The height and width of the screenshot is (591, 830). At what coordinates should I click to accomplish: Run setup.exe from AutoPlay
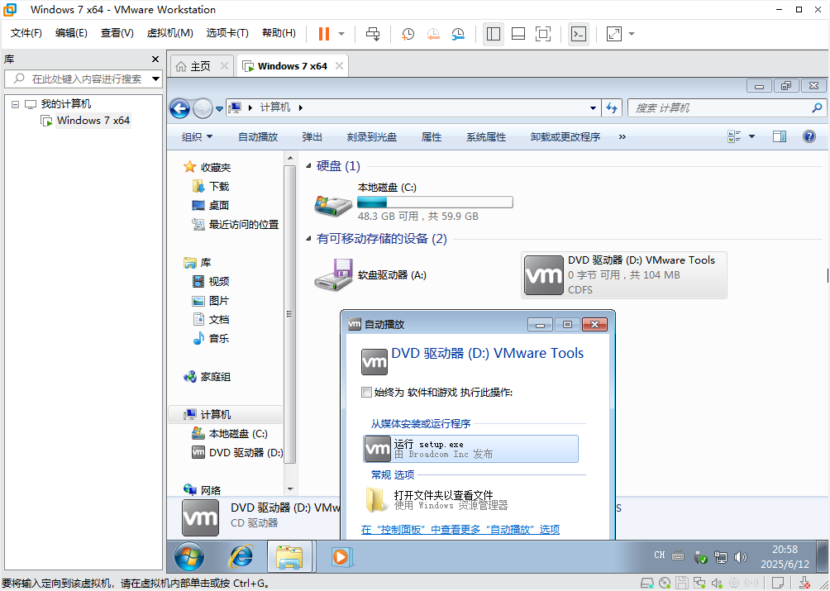point(470,449)
